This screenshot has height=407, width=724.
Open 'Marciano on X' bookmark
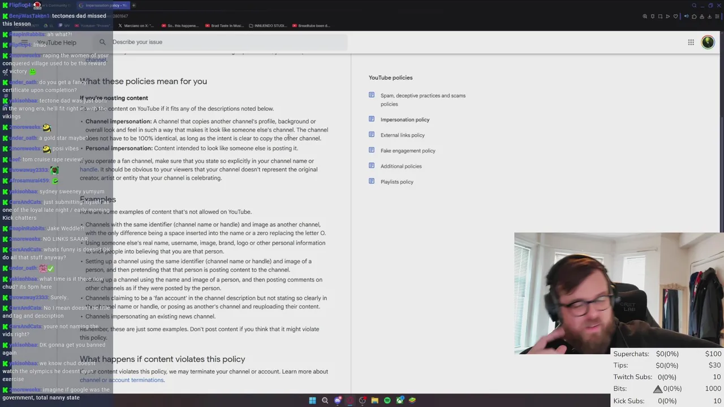click(x=135, y=25)
